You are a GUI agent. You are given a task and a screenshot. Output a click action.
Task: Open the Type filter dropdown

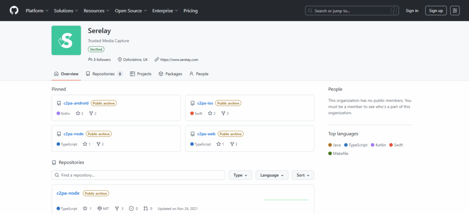(240, 175)
